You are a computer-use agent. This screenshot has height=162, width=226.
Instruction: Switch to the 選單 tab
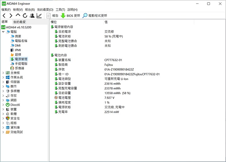pyautogui.click(x=5, y=22)
